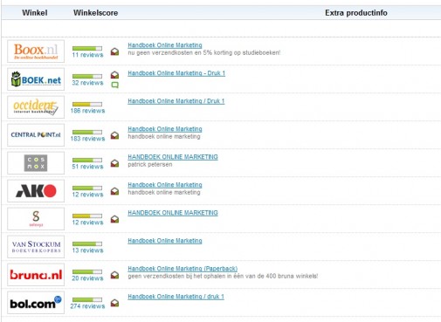Click the envelope icon in BOEK.net row
This screenshot has height=322, width=441.
pos(114,75)
